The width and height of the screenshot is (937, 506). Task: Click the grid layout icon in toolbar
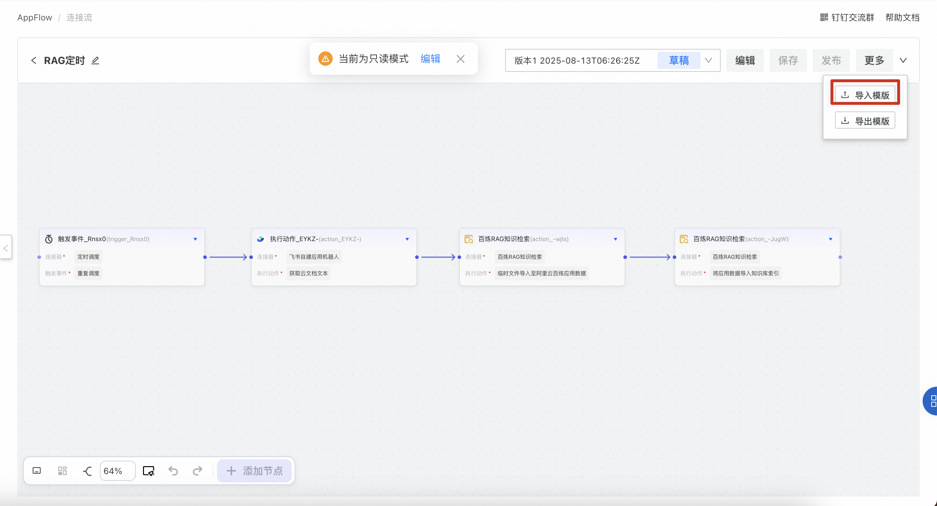63,471
